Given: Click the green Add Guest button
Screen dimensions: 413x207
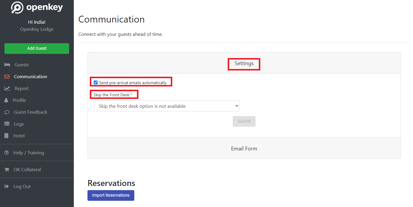Looking at the screenshot, I should [36, 48].
